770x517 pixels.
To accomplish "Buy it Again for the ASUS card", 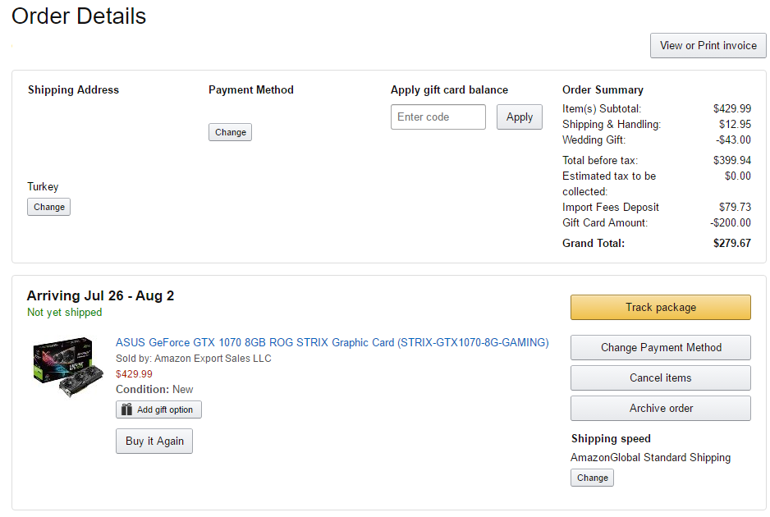I will point(154,441).
